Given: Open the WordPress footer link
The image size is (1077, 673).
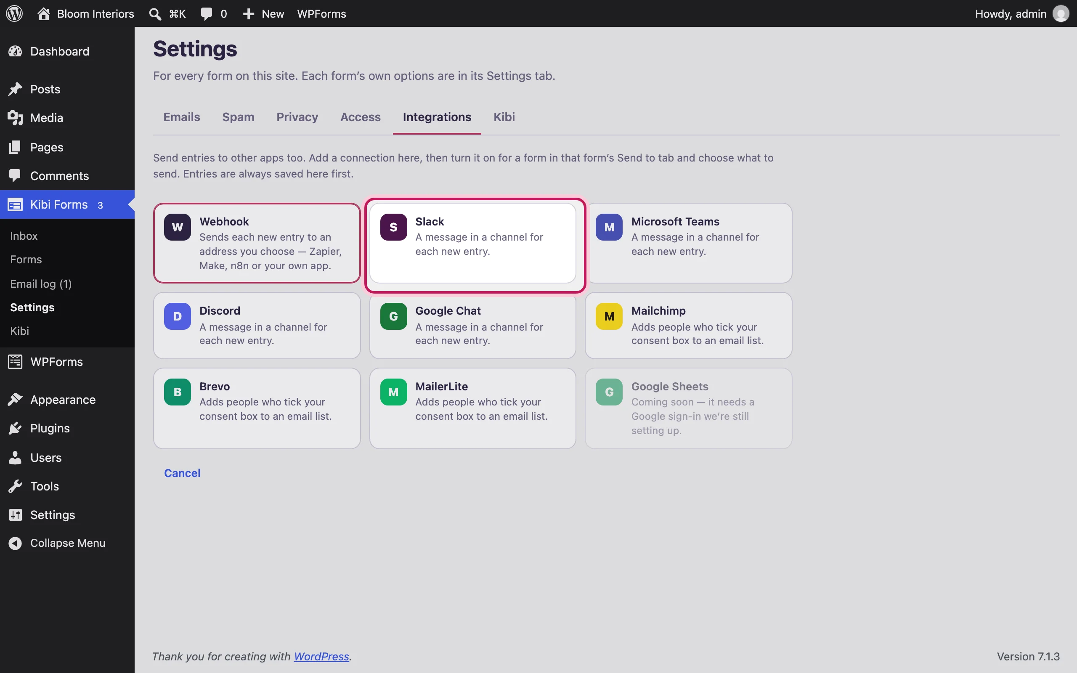Looking at the screenshot, I should pyautogui.click(x=321, y=657).
